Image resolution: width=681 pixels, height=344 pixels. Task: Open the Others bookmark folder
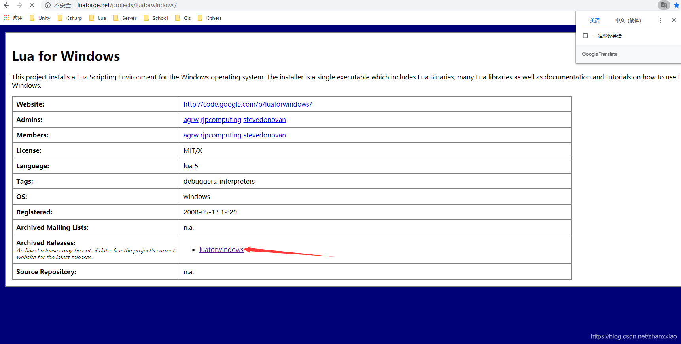click(x=210, y=18)
